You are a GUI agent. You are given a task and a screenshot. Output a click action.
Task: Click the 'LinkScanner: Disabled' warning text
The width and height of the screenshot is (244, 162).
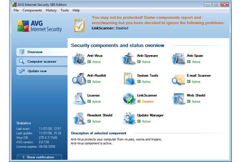(110, 28)
